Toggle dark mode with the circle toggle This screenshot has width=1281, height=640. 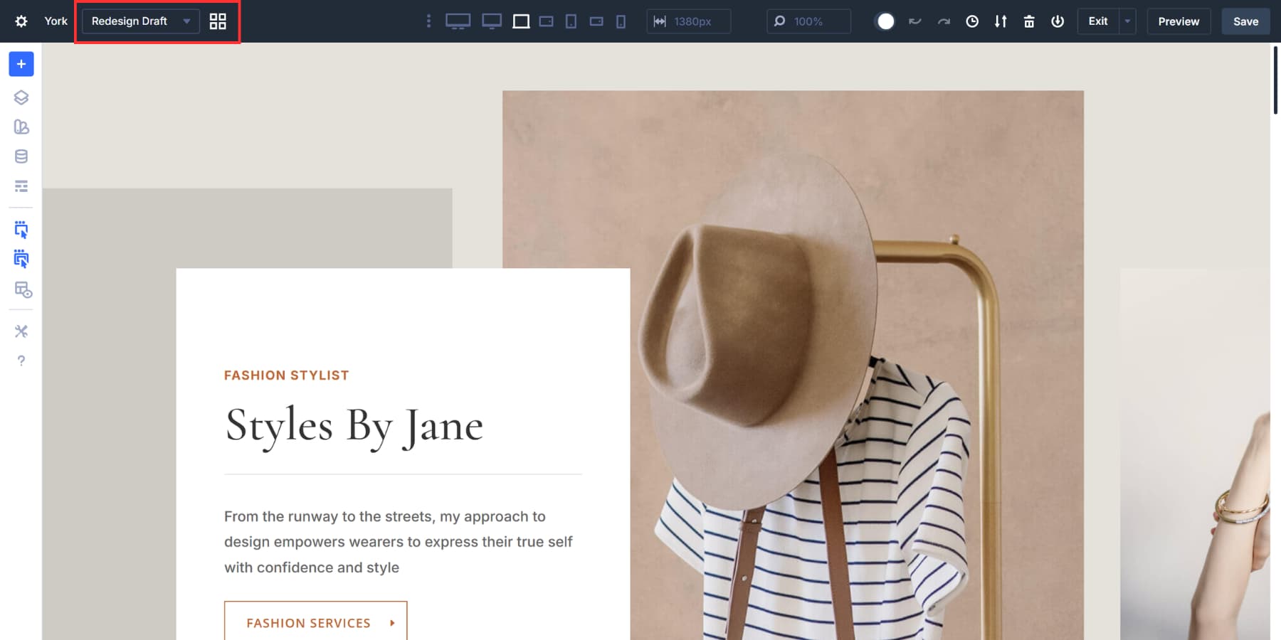[x=886, y=21]
